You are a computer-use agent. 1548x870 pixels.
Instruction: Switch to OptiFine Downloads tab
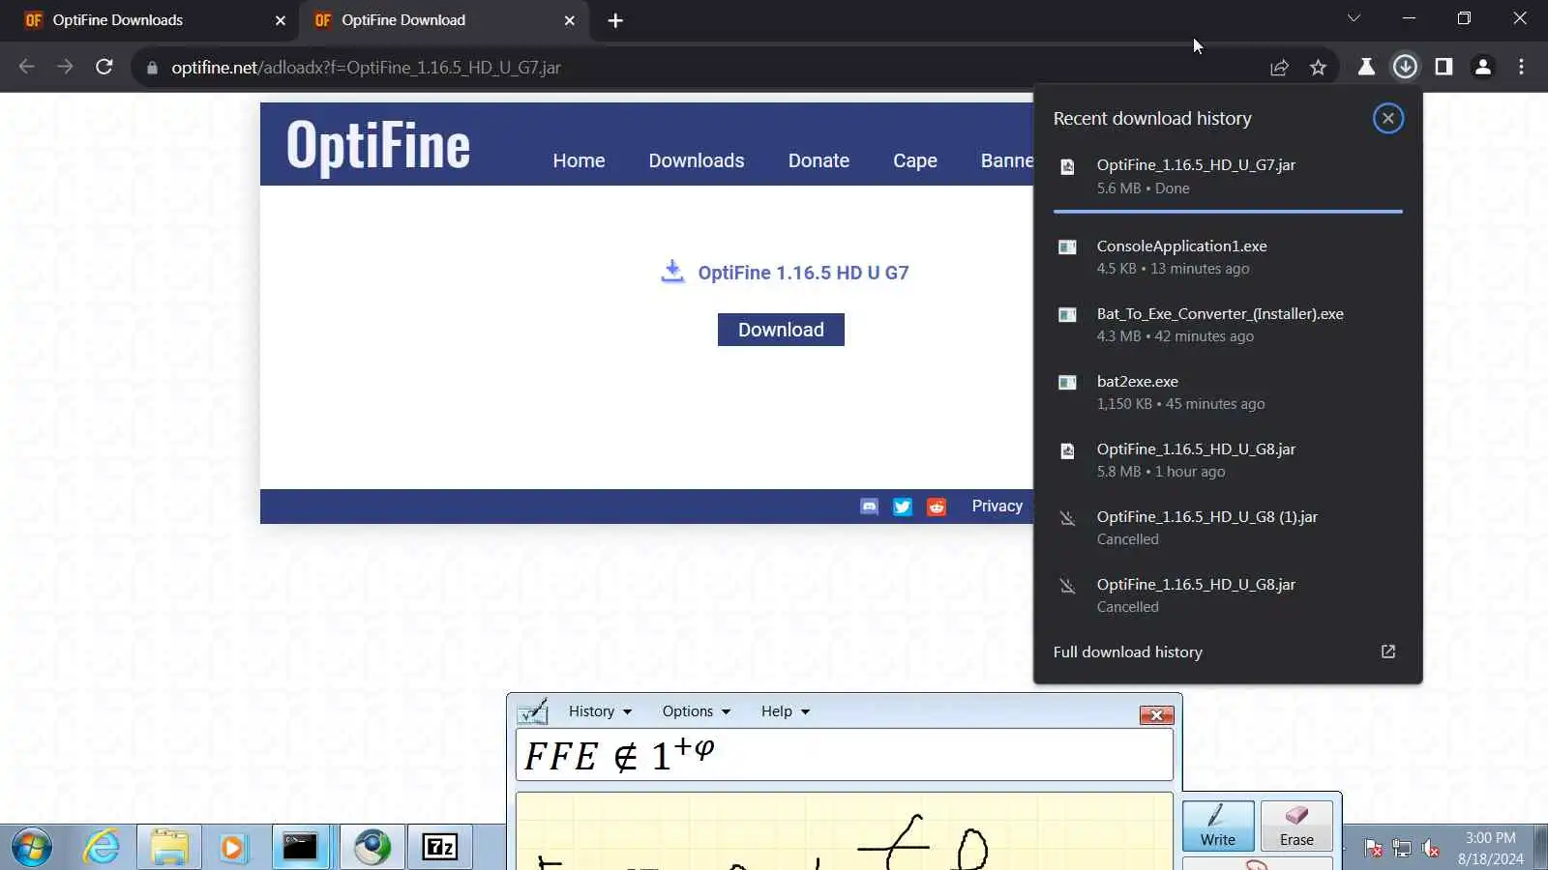click(x=155, y=20)
